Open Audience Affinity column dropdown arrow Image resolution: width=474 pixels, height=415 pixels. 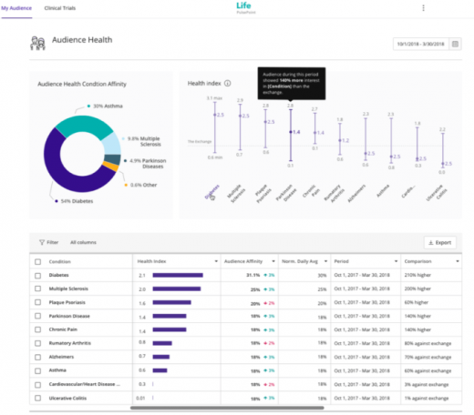(x=273, y=261)
